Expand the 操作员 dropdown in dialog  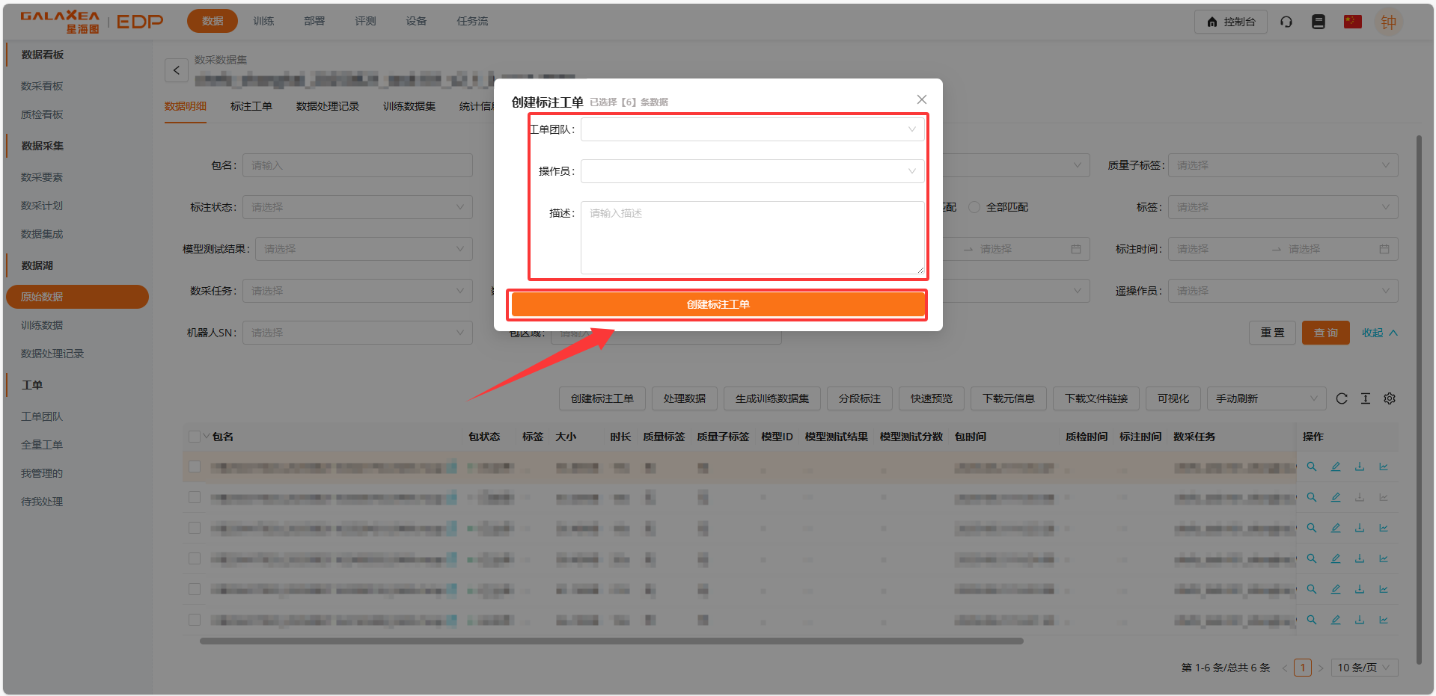[x=752, y=171]
